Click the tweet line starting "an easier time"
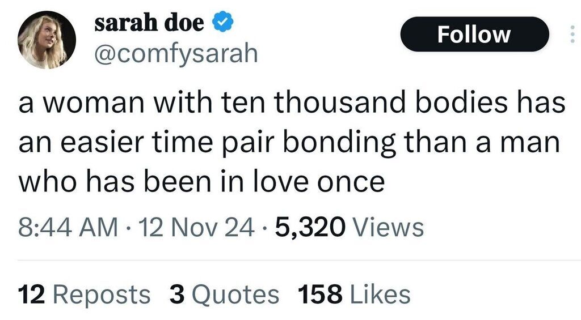 (289, 143)
